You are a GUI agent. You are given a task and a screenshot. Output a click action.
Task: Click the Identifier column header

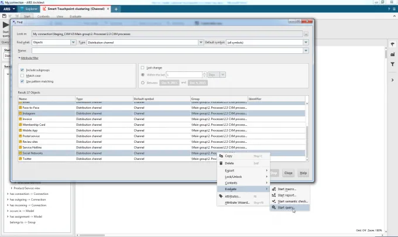276,99
